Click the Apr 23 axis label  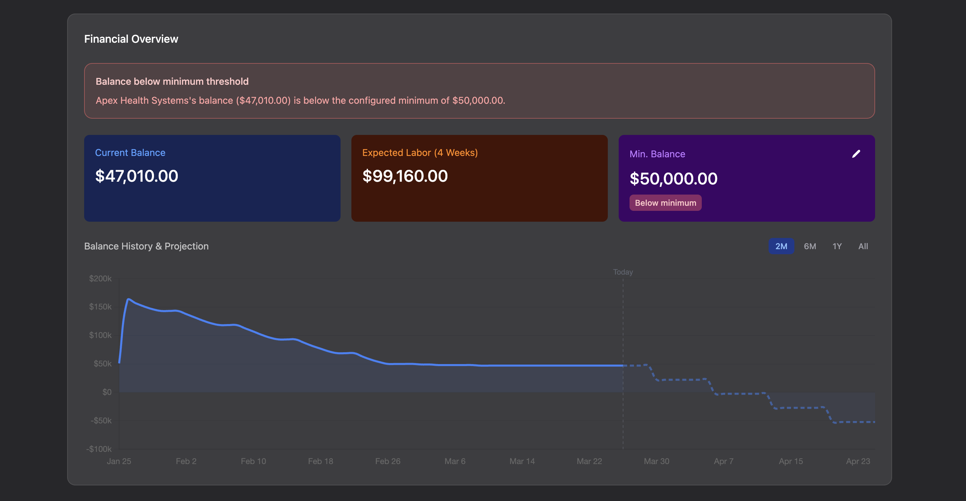857,461
